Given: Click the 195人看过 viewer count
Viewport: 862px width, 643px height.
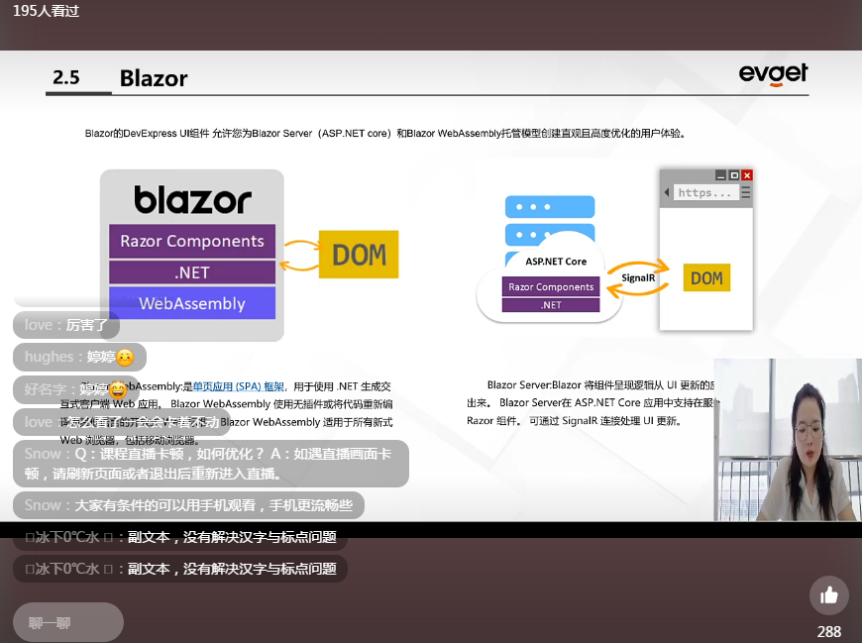Looking at the screenshot, I should (x=47, y=11).
